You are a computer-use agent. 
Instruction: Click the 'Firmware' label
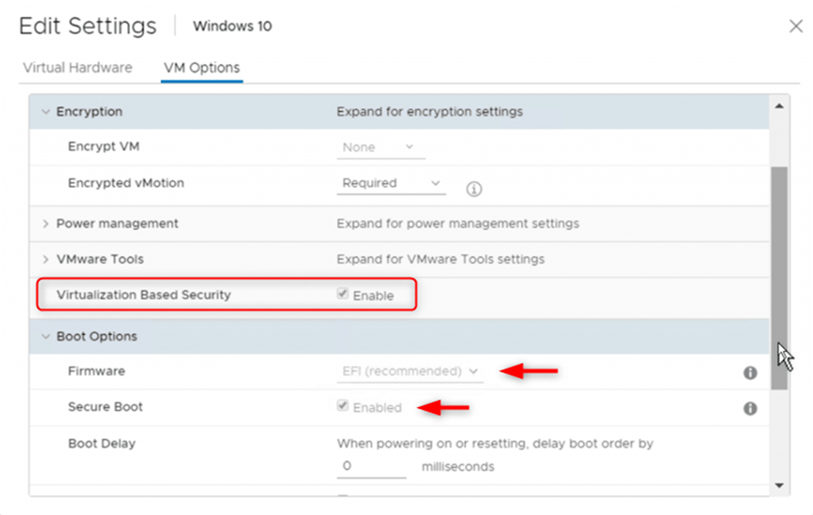point(96,371)
